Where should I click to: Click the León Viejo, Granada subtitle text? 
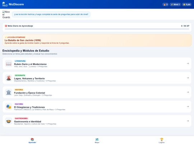(33, 95)
